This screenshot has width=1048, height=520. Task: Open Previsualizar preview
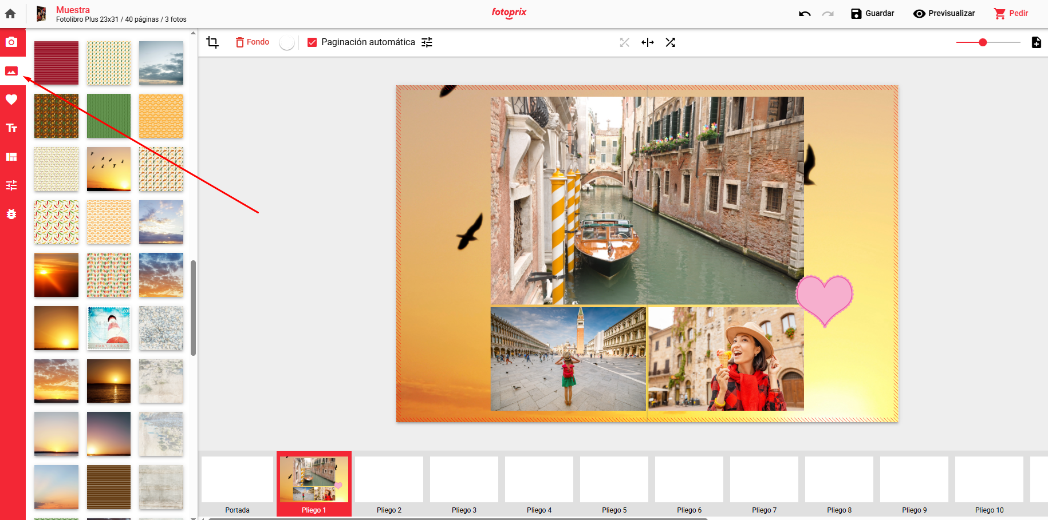click(x=944, y=14)
